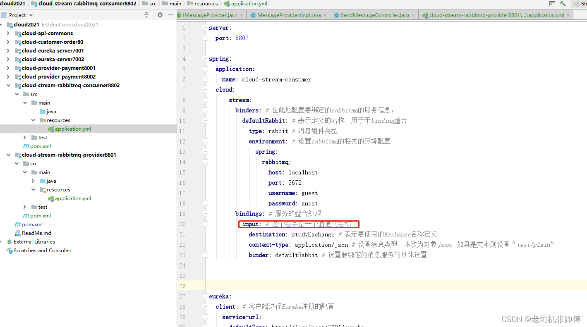This screenshot has height=327, width=587.
Task: Select the root pom.xml file
Action: click(x=29, y=224)
